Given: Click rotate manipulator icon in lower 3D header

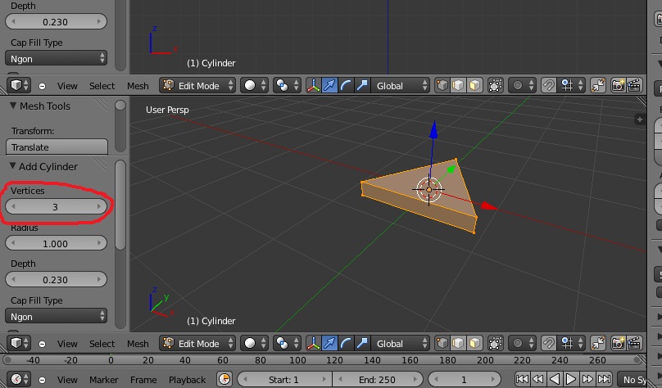Looking at the screenshot, I should tap(347, 343).
